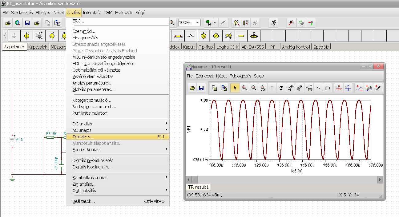Click the zoom-in magnifier in graph toolbar
399x217 pixels.
(x=244, y=88)
